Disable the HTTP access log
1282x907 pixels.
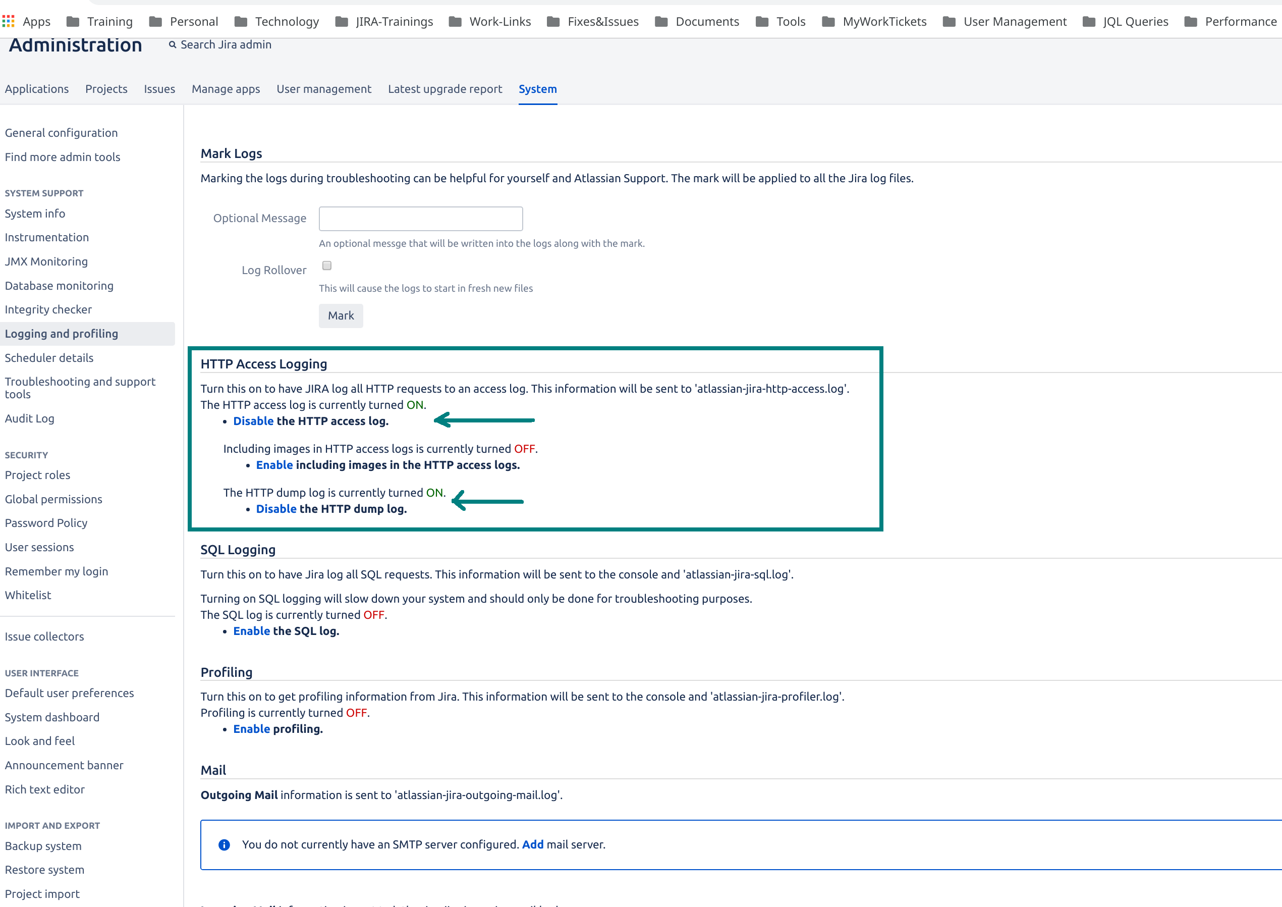tap(253, 421)
